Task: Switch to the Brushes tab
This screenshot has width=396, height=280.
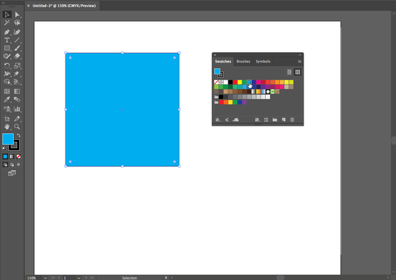Action: click(243, 61)
